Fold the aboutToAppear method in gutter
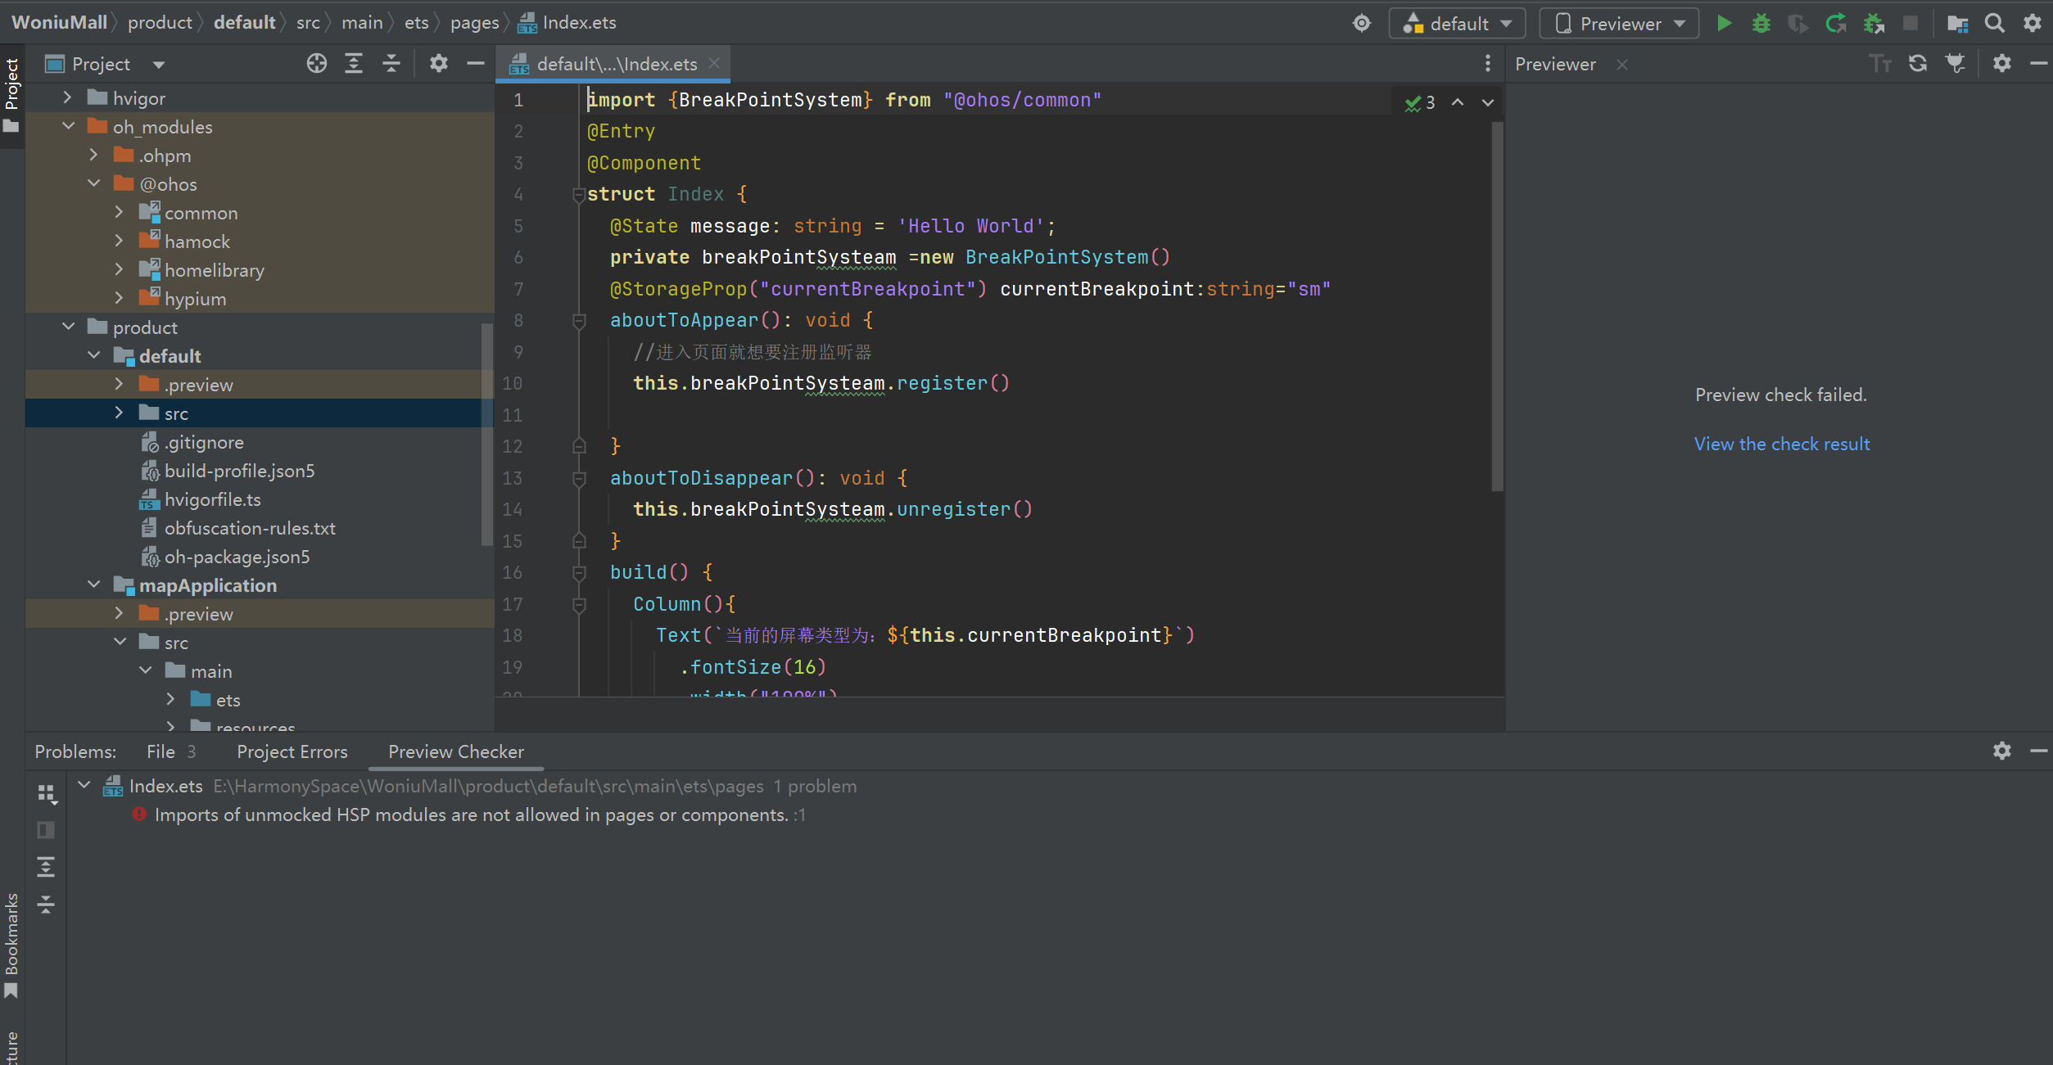Screen dimensions: 2053x1065 [x=579, y=320]
